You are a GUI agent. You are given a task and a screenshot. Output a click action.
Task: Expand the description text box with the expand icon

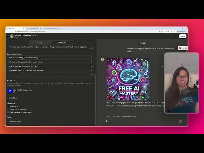[x=92, y=48]
